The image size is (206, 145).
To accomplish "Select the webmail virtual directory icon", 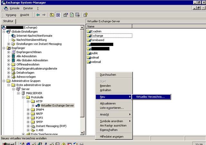I will pyautogui.click(x=89, y=62).
